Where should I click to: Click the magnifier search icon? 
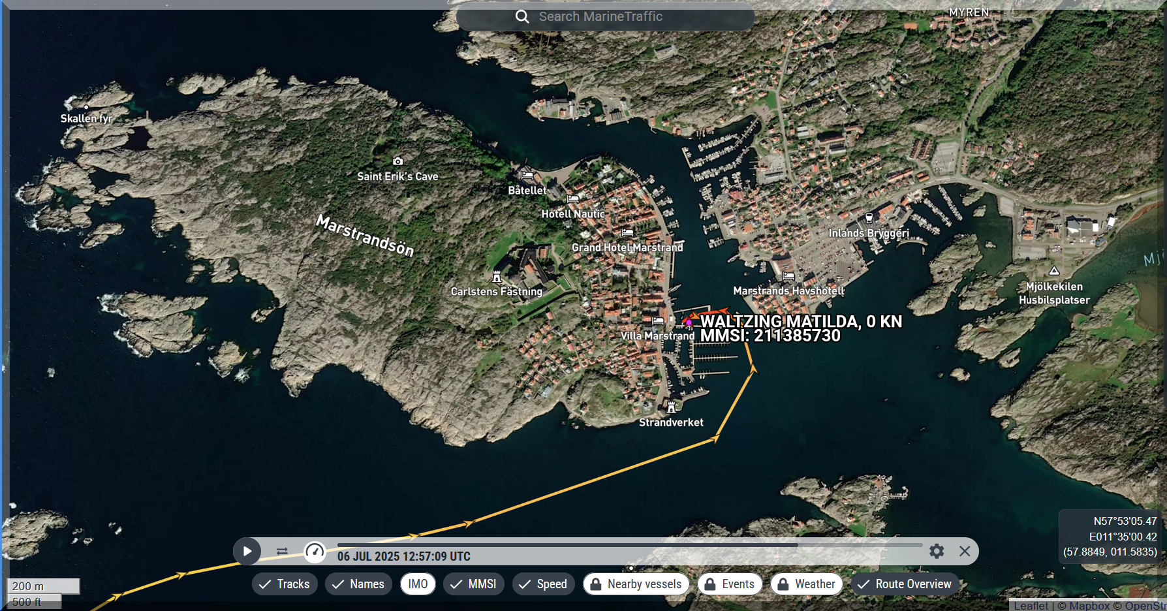pyautogui.click(x=522, y=17)
